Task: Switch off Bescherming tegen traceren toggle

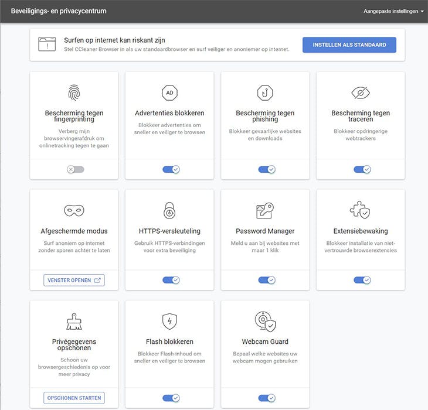Action: (x=362, y=169)
